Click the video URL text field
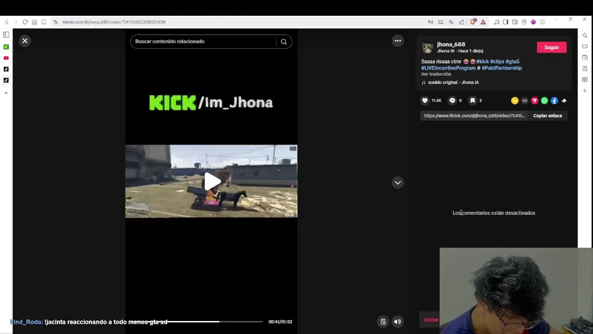 coord(474,116)
